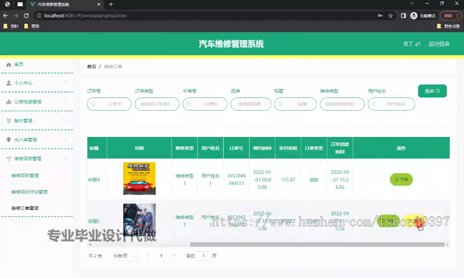Open the 资料 bookmark folder
This screenshot has width=464, height=278.
(11, 26)
